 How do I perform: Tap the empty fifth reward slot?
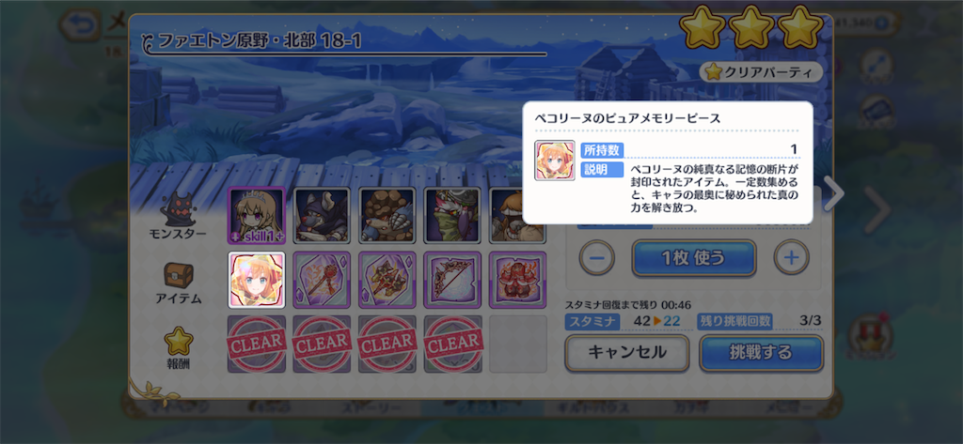pyautogui.click(x=518, y=344)
